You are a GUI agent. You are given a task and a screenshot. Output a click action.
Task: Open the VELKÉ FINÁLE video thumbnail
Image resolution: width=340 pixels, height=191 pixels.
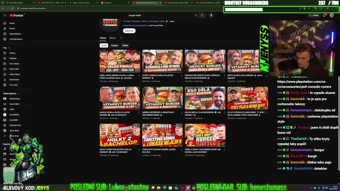coord(120,61)
